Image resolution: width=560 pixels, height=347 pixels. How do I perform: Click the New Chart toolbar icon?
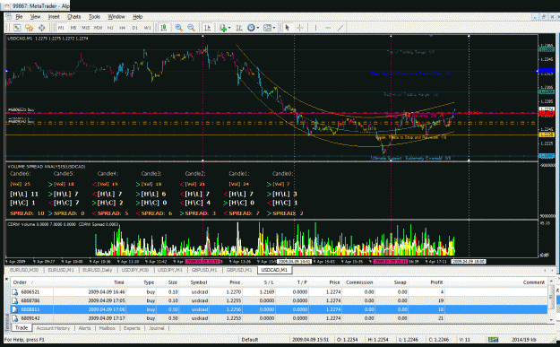pyautogui.click(x=17, y=28)
